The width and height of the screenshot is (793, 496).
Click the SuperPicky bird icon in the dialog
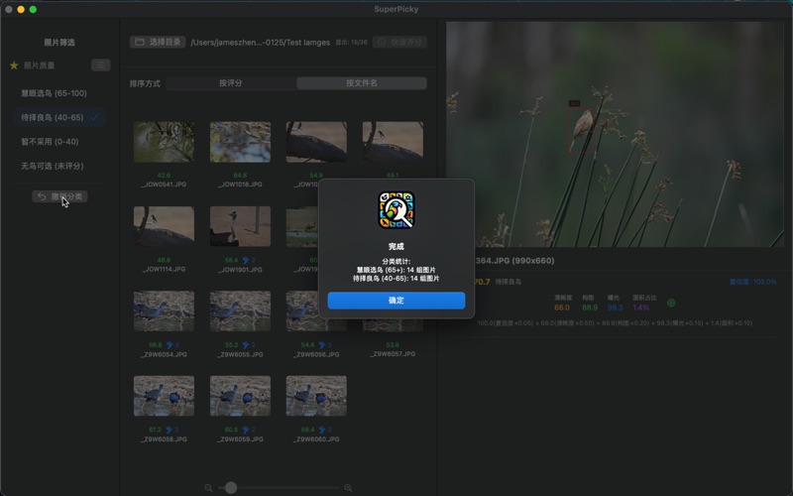tap(396, 209)
